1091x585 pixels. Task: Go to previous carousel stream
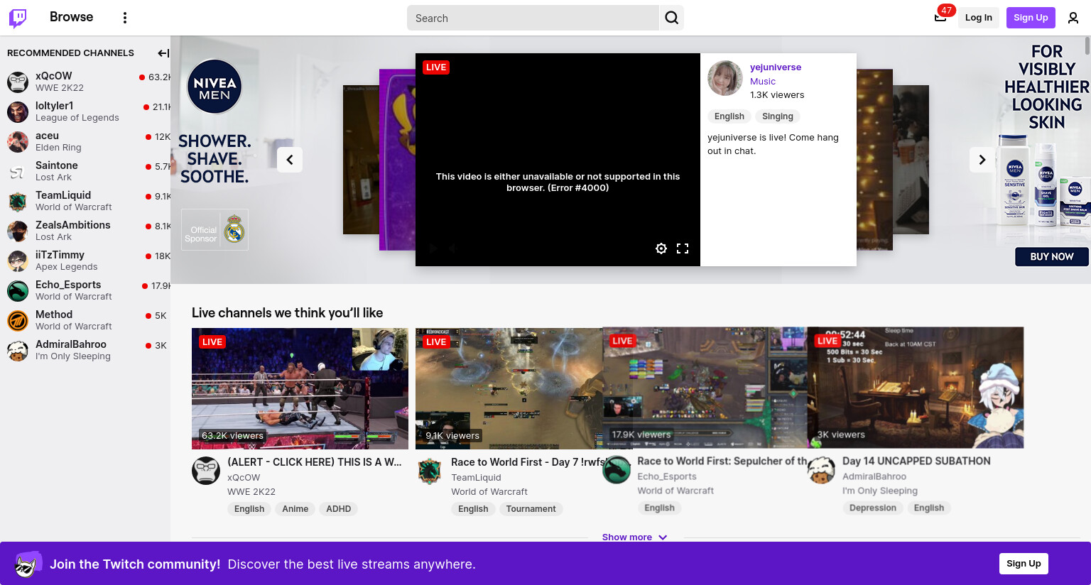point(290,160)
